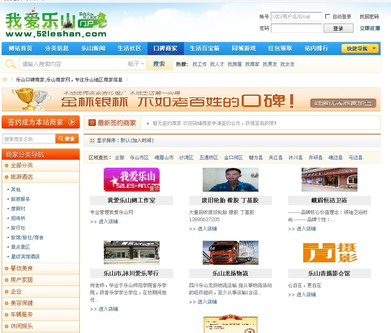This screenshot has height=333, width=391.
Task: Open the 红包领取 nav tab
Action: (x=280, y=48)
